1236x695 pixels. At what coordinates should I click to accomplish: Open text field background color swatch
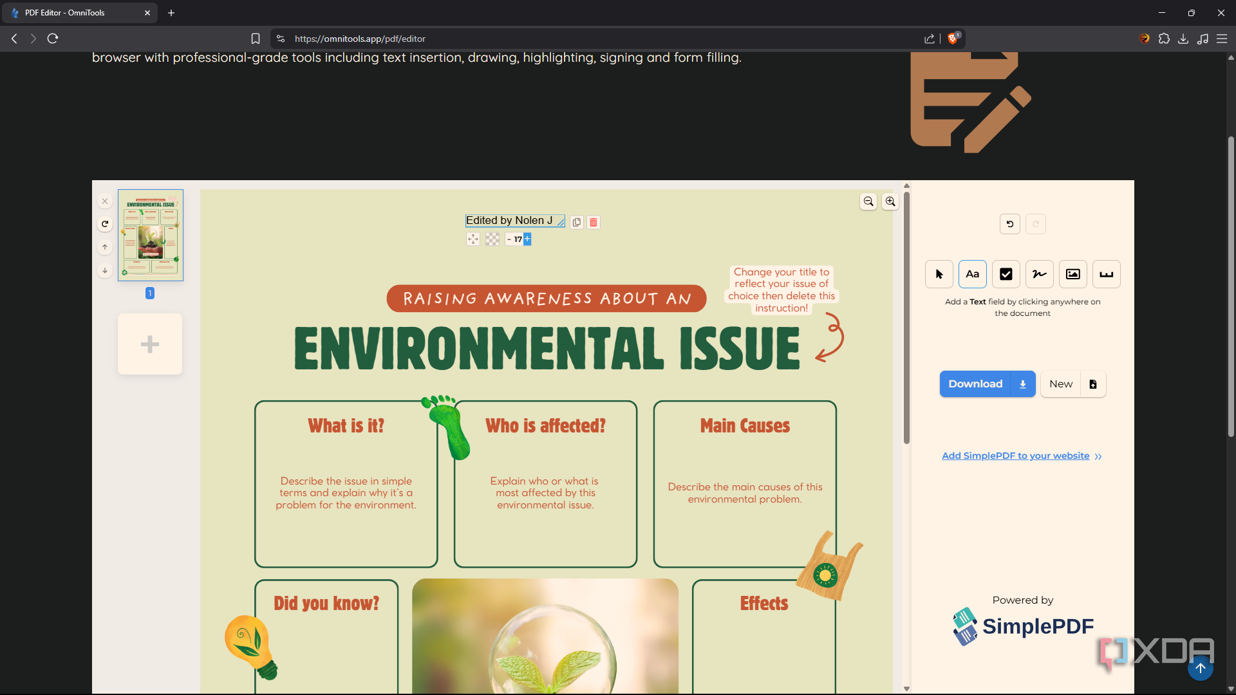[492, 239]
